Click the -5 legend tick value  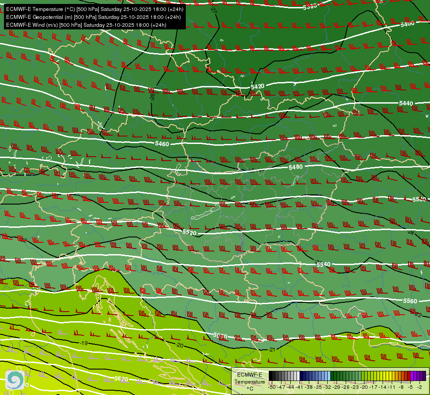click(410, 388)
